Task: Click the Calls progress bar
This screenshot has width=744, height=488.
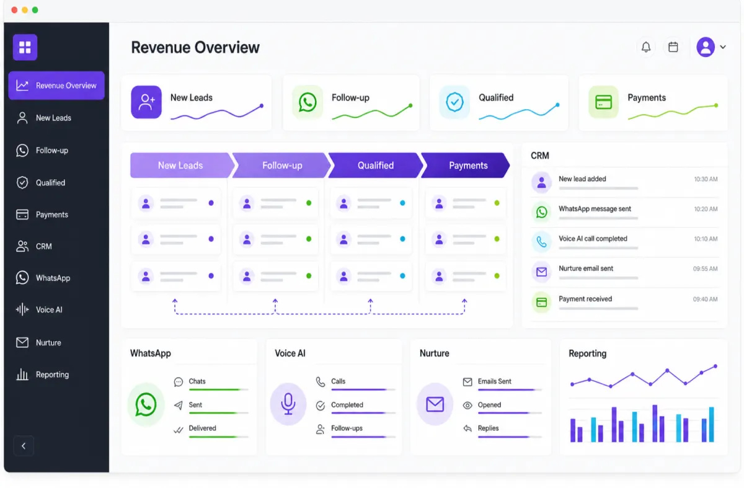Action: click(x=363, y=389)
